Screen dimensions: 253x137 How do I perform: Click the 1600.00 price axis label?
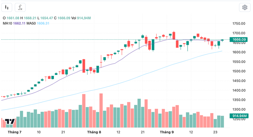click(239, 52)
